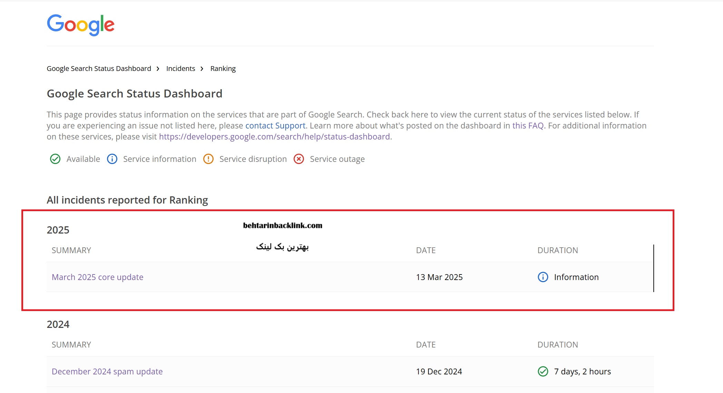723x393 pixels.
Task: Click Information icon in March 2025 row
Action: click(543, 277)
